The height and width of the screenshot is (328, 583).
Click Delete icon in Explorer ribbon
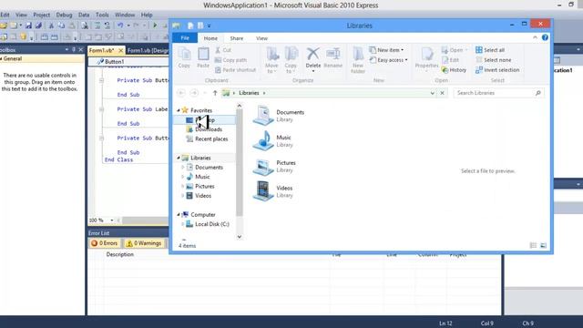[x=313, y=58]
